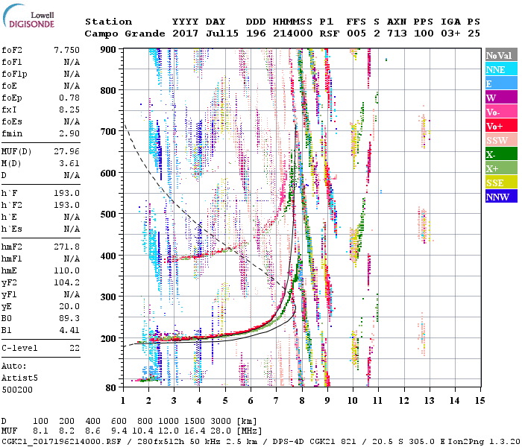This screenshot has height=447, width=522.
Task: Click the hmE value 110.0
Action: point(66,270)
